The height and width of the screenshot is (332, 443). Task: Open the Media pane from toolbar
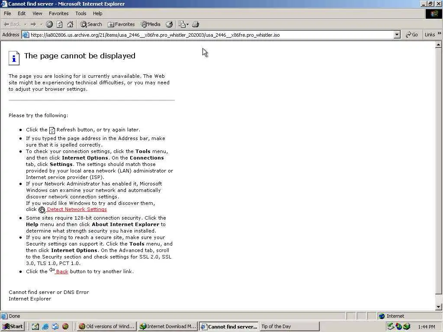point(151,24)
